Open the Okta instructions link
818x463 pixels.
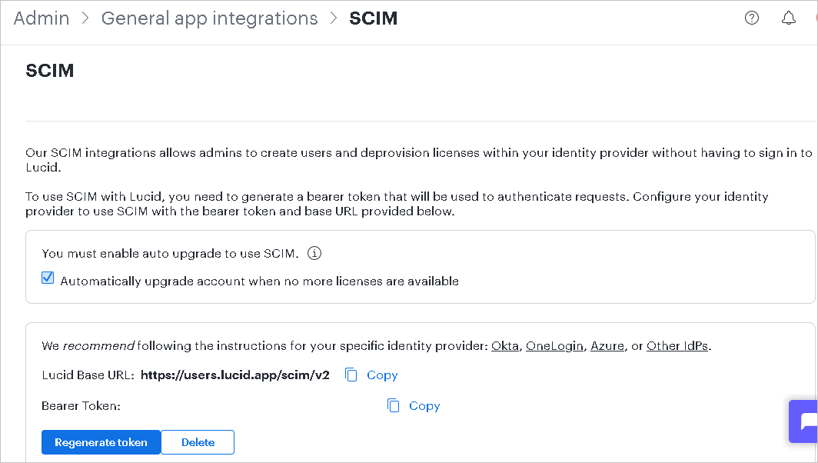coord(505,346)
